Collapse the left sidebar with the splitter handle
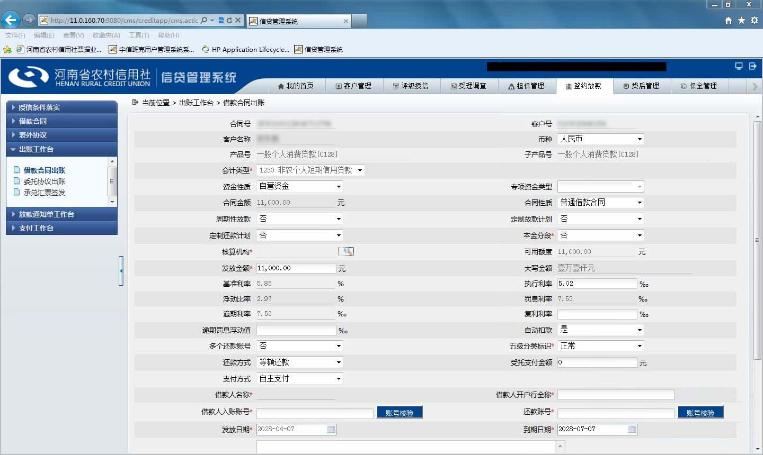 [121, 271]
